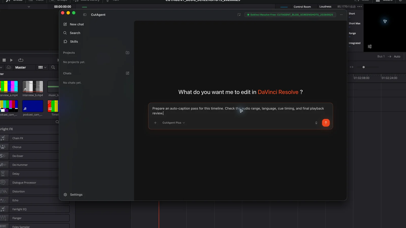Toggle Loop playback in Resolve media preview
406x228 pixels.
point(21,60)
